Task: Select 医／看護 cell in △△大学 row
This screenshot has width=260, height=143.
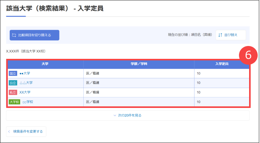Action: pos(139,83)
